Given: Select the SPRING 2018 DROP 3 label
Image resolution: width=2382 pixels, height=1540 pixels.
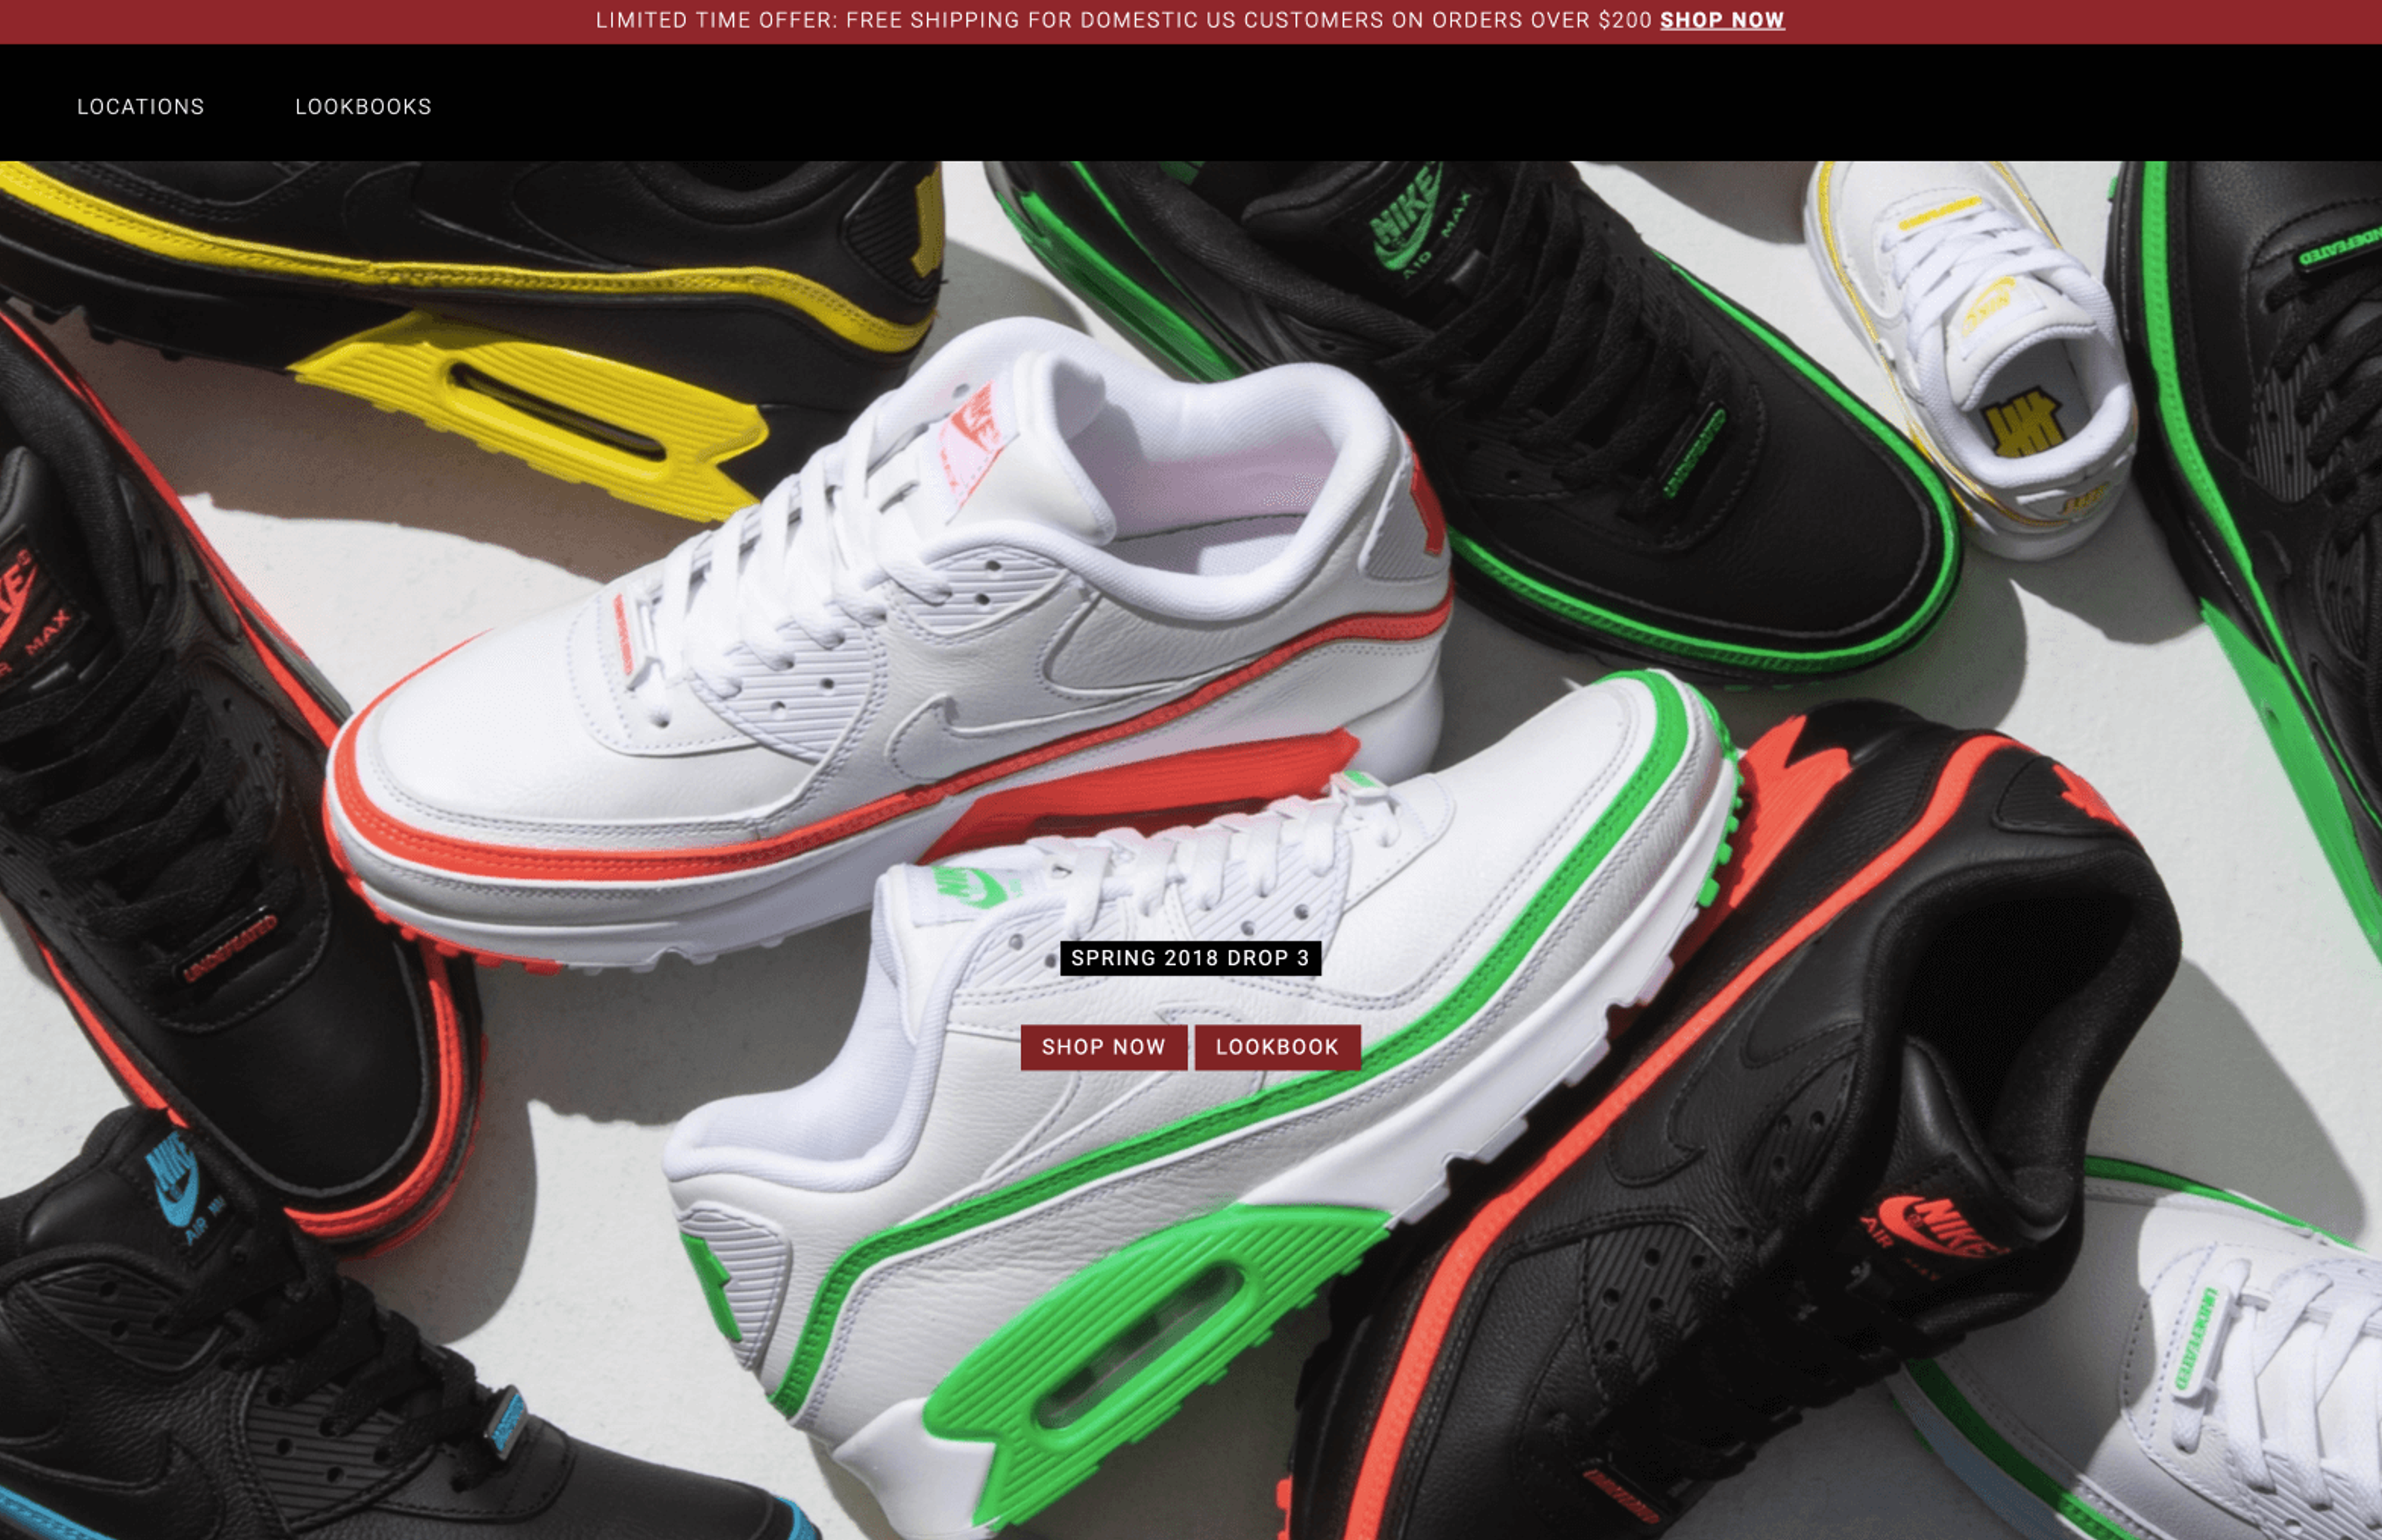Looking at the screenshot, I should tap(1190, 958).
